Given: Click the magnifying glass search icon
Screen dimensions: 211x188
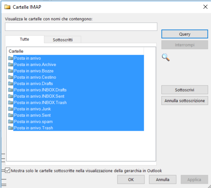Looking at the screenshot, I should pos(166,57).
